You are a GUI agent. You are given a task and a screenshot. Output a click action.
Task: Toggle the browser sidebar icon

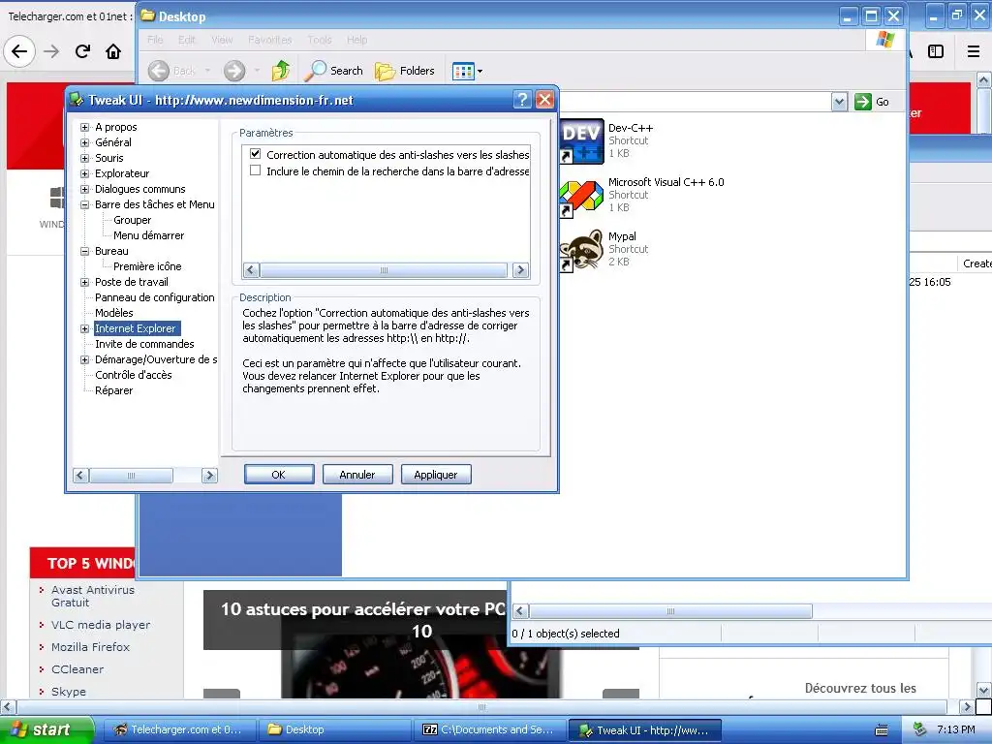[x=936, y=51]
